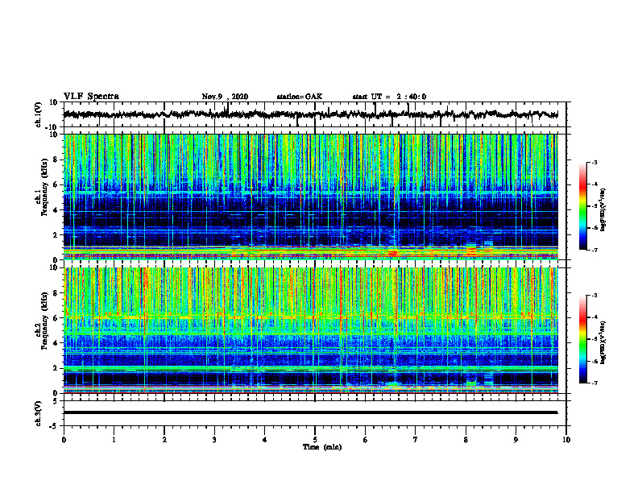This screenshot has width=638, height=493.
Task: Click inside the ch.2 spectrogram panel
Action: 311,330
